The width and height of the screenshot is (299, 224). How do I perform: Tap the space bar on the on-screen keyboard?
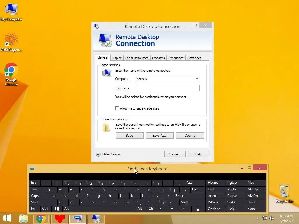pos(105,209)
